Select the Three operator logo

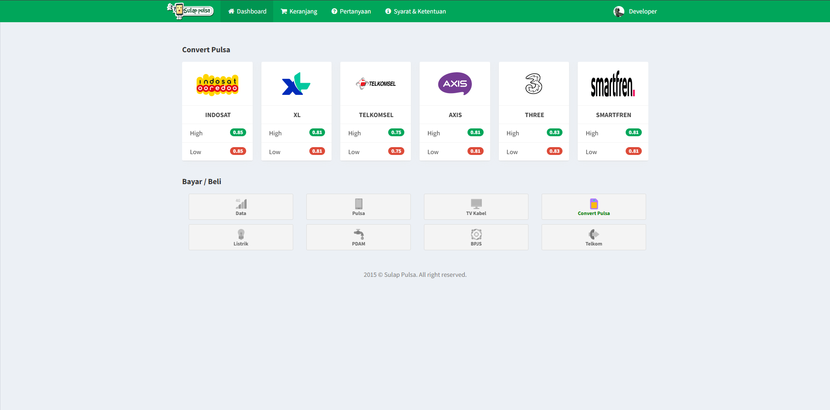534,84
